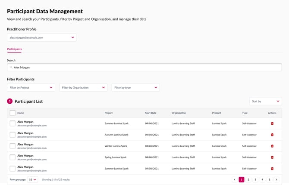Image resolution: width=289 pixels, height=185 pixels.
Task: Go to next results page arrow
Action: click(x=276, y=179)
